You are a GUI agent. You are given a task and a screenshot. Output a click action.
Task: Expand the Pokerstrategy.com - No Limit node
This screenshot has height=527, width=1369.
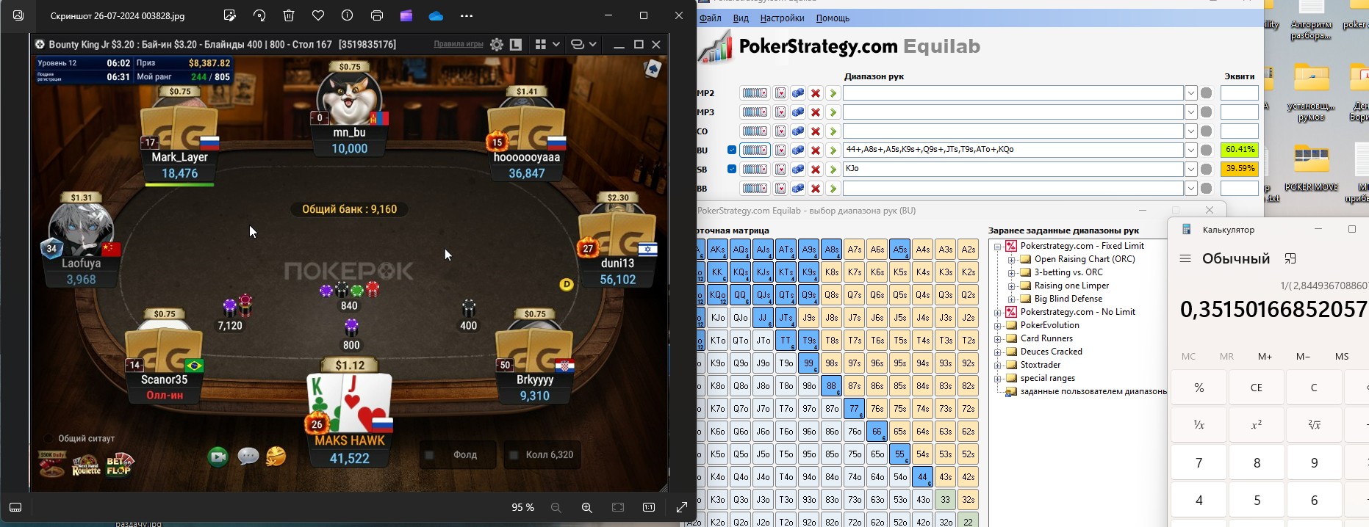[998, 312]
